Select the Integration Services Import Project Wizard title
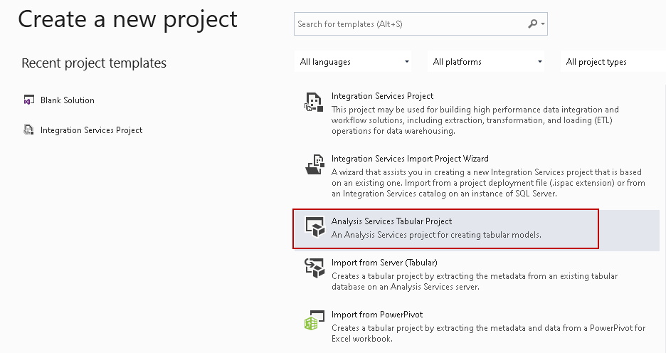The height and width of the screenshot is (353, 666). [410, 159]
